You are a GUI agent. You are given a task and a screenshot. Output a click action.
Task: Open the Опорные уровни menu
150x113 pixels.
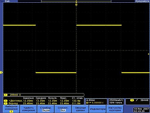pyautogui.click(x=80, y=109)
